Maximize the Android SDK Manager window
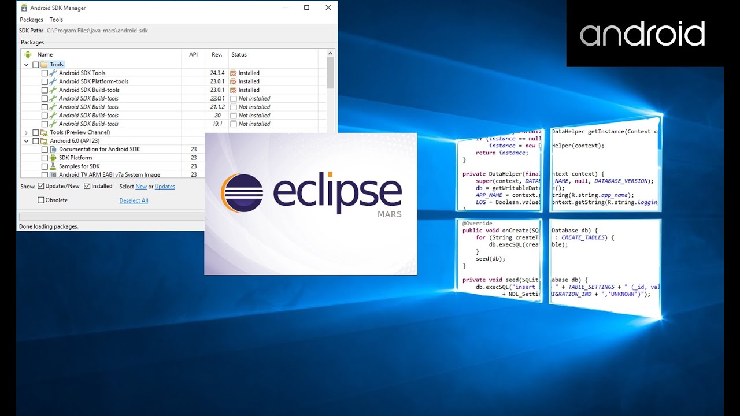 point(306,8)
